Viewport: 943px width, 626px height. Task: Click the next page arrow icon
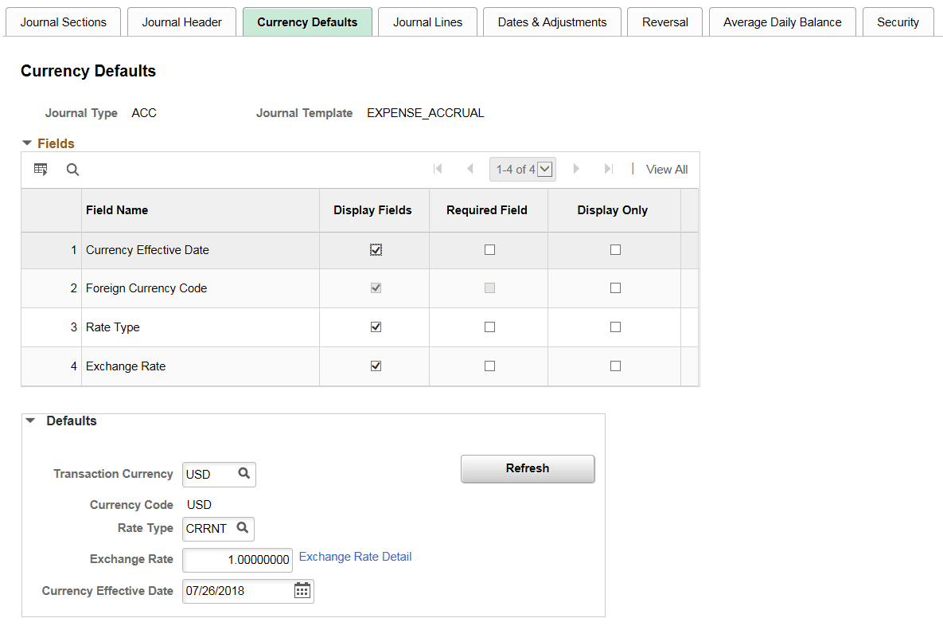click(576, 169)
